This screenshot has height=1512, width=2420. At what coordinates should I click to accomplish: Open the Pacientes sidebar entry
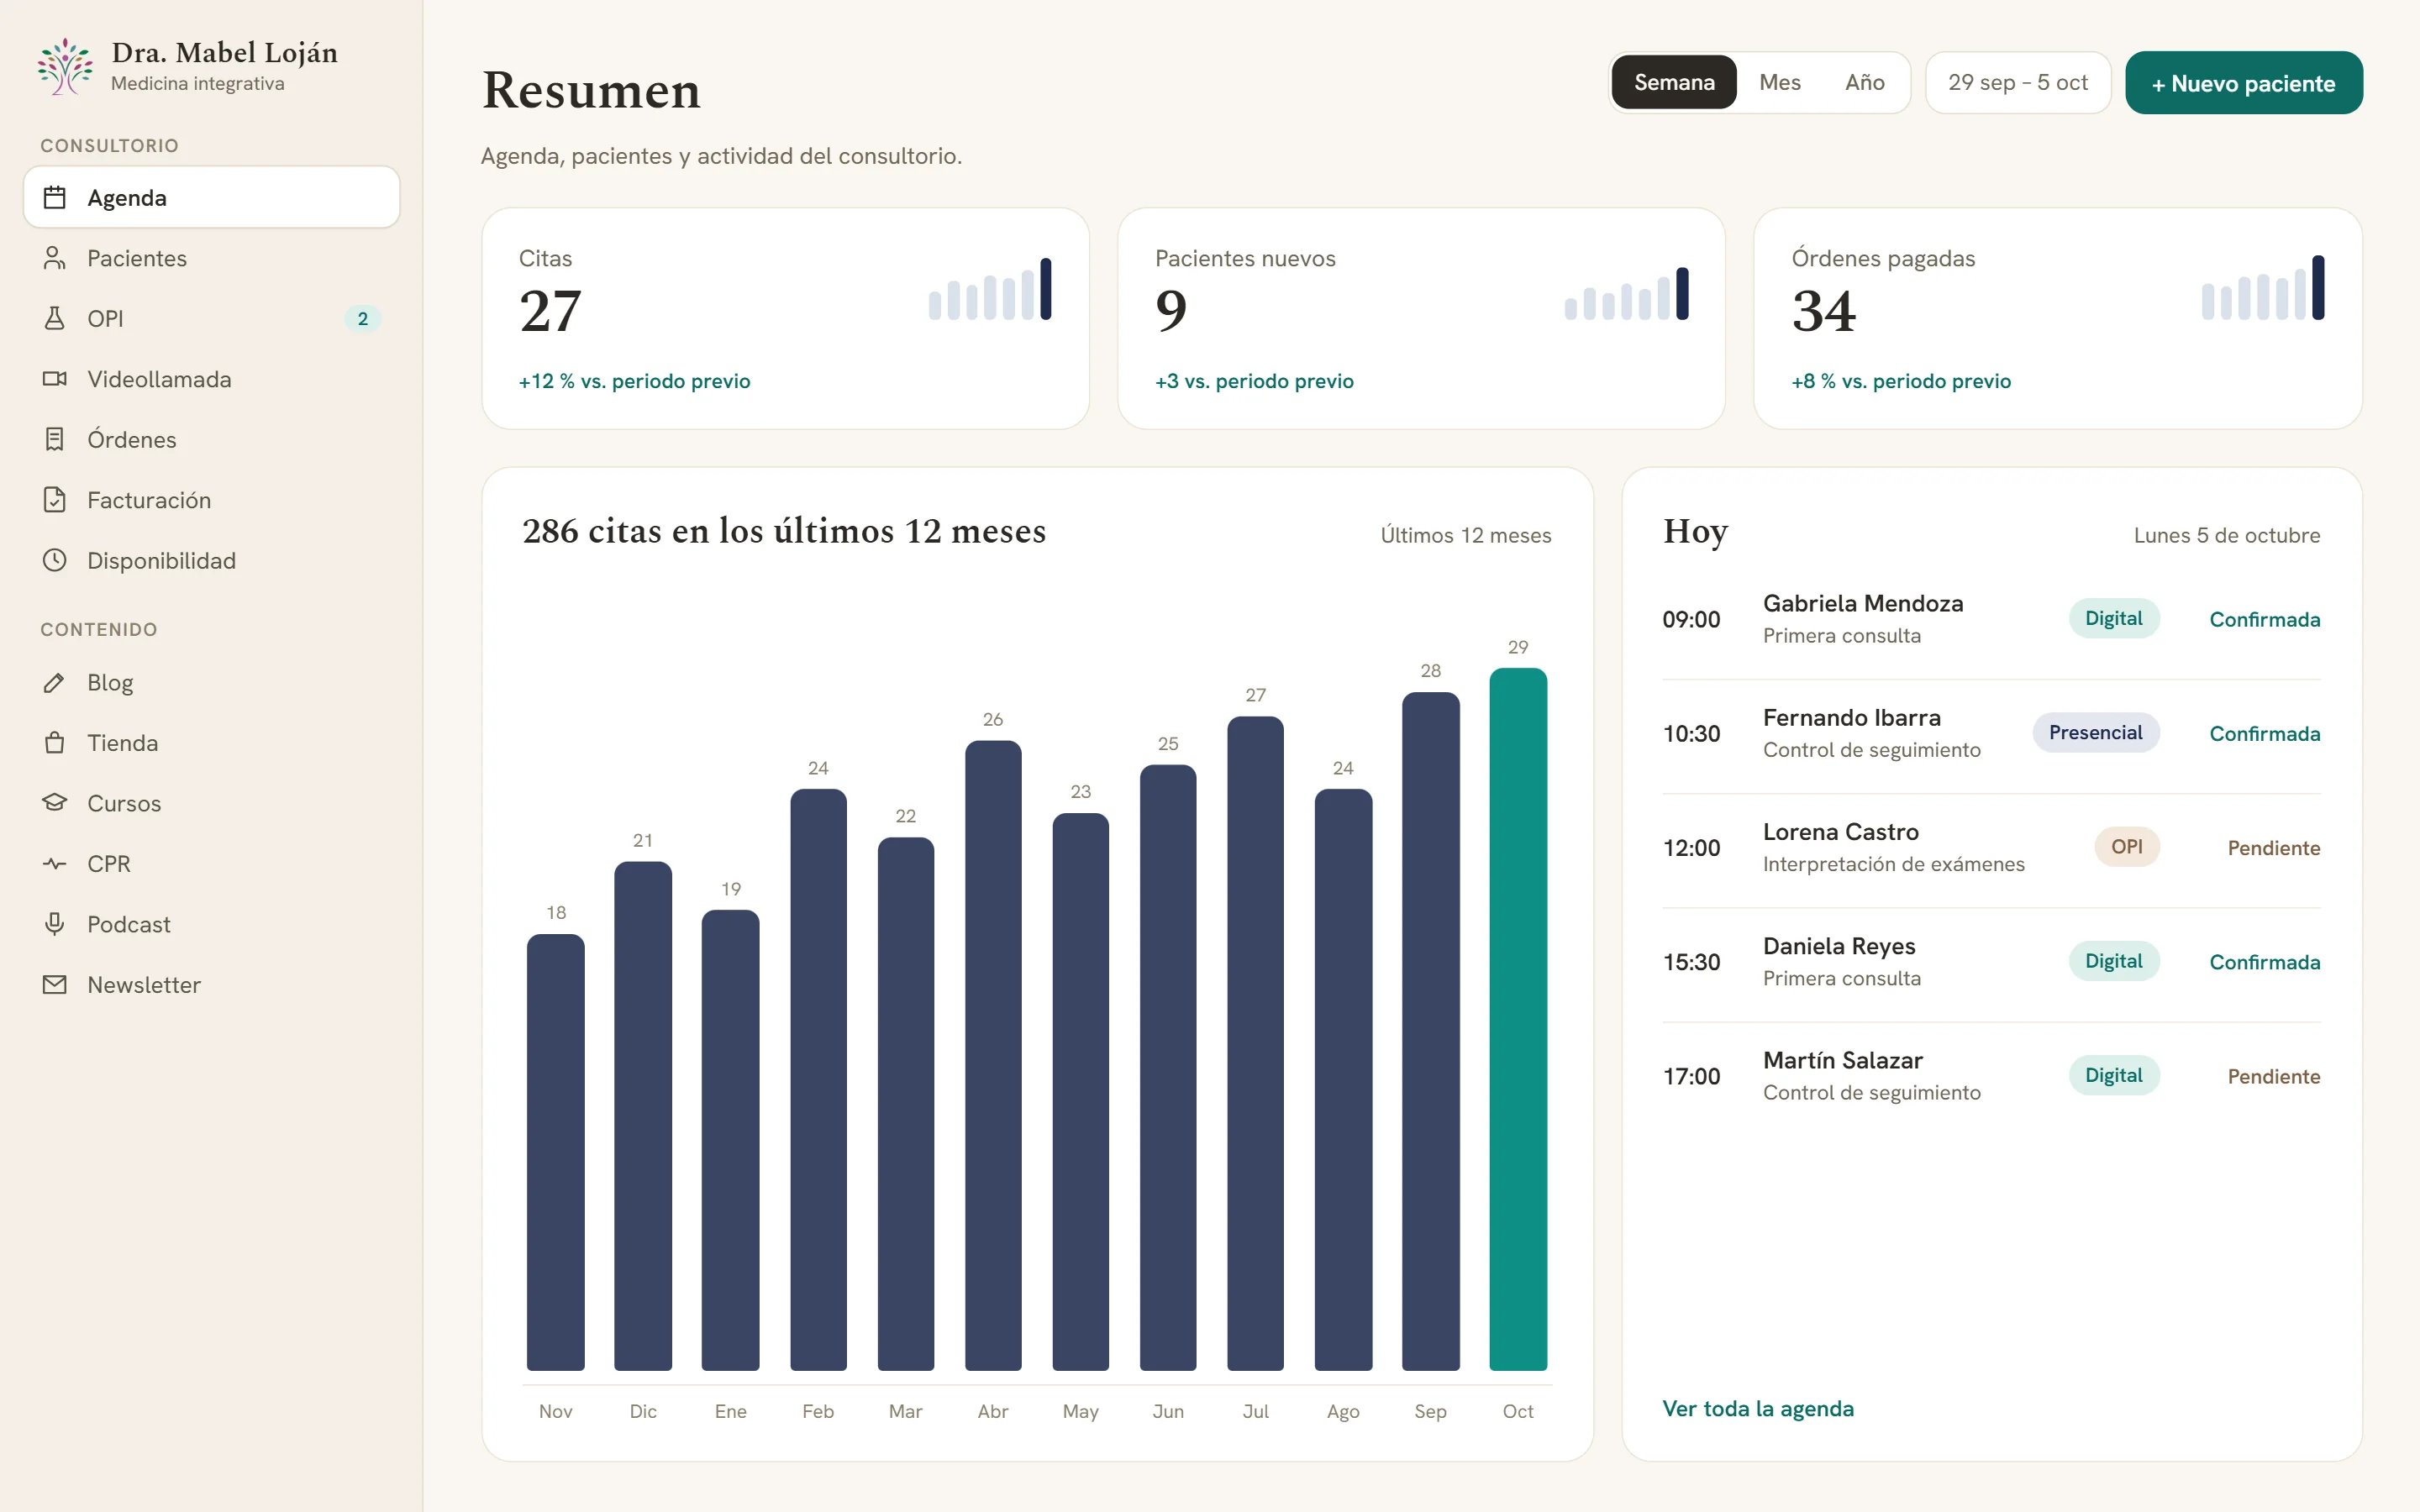211,258
